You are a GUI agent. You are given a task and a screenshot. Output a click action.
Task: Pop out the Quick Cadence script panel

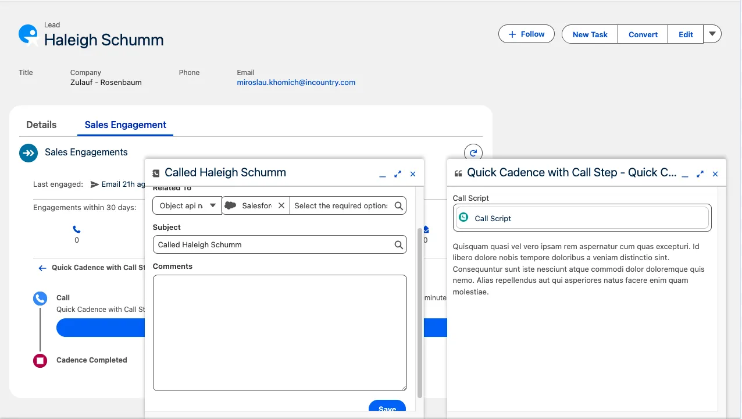(x=700, y=174)
